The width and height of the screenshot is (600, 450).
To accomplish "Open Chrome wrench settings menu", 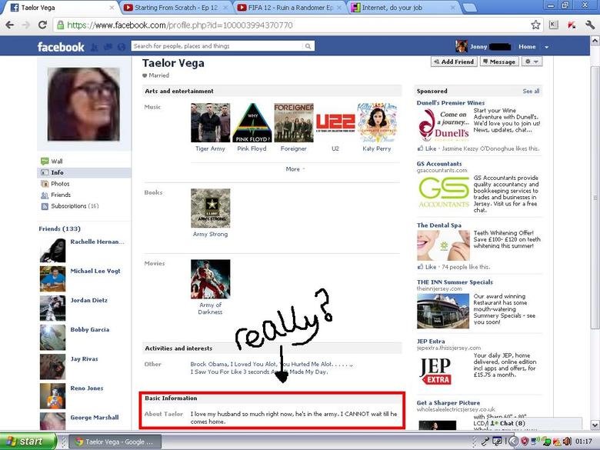I will 590,25.
